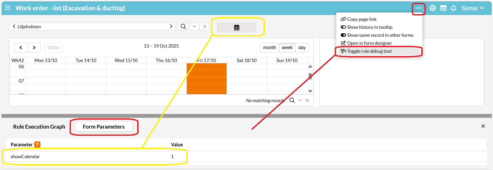Click search icon next to No matching records
The width and height of the screenshot is (493, 170).
(x=292, y=100)
